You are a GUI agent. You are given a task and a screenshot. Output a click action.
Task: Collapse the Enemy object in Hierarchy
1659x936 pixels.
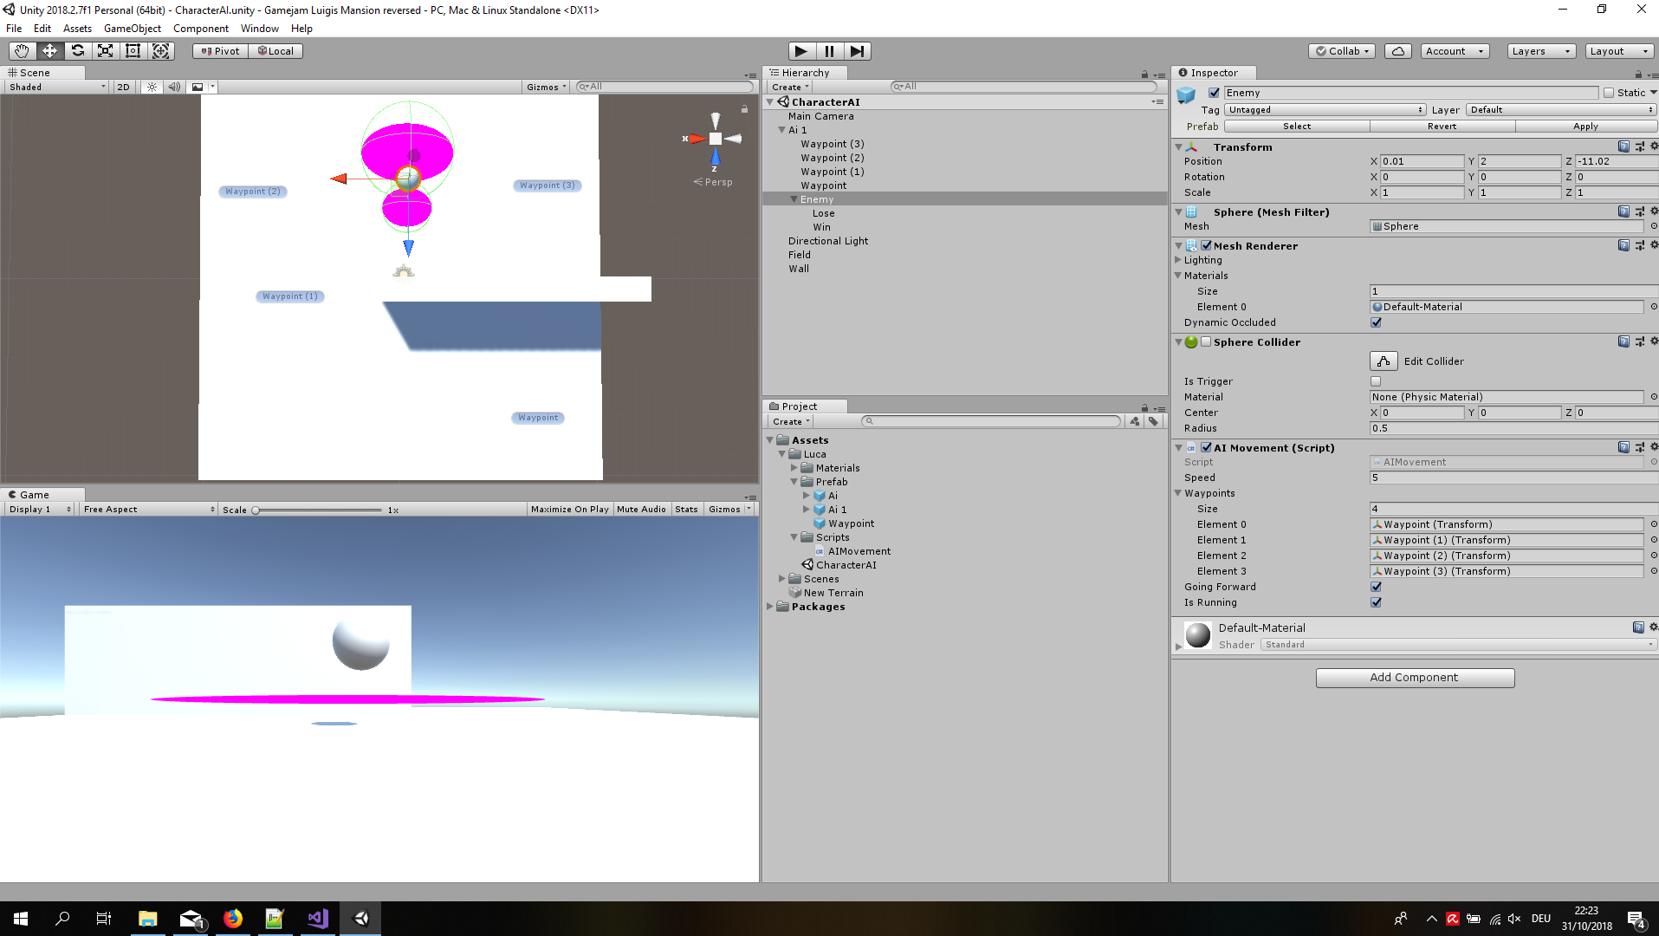794,198
